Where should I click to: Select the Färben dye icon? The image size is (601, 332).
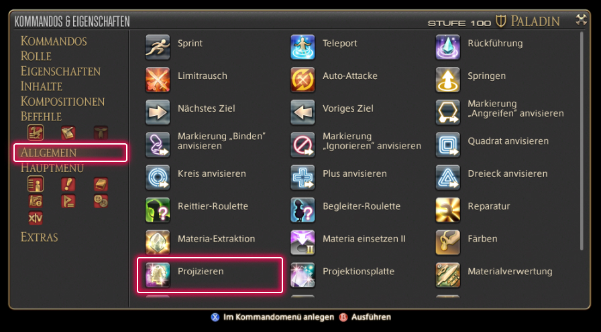point(447,242)
